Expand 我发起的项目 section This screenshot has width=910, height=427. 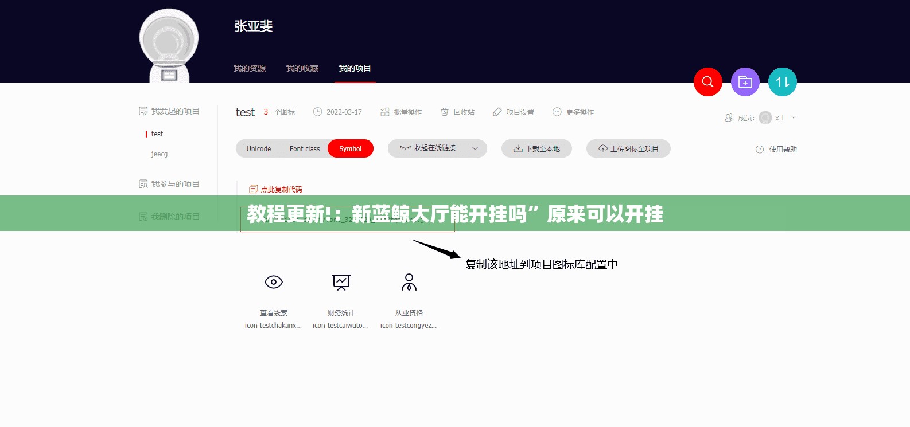tap(169, 111)
